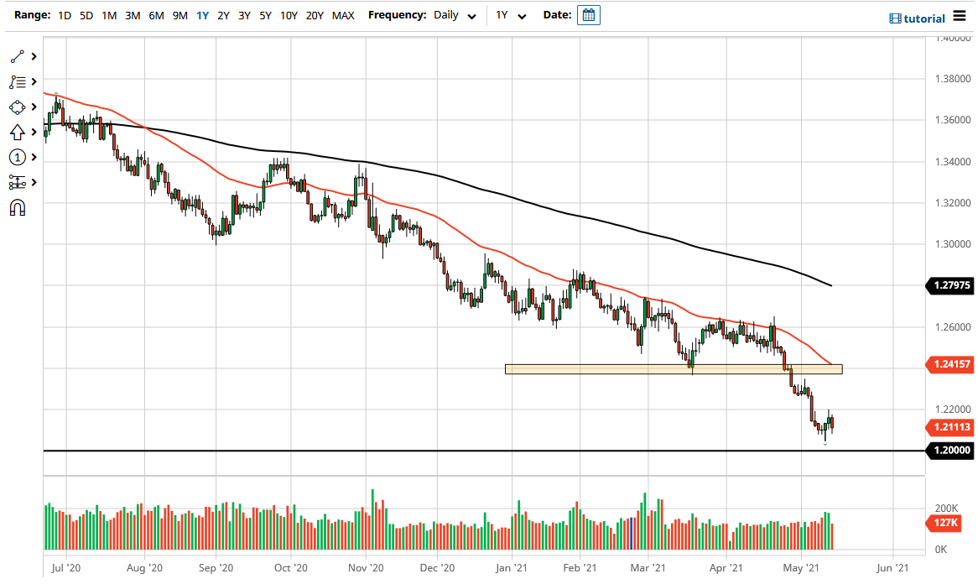This screenshot has height=584, width=978.
Task: Select the numbered label tool
Action: point(17,157)
